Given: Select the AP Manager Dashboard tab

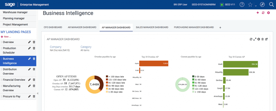Looking at the screenshot, I should click(x=116, y=28).
